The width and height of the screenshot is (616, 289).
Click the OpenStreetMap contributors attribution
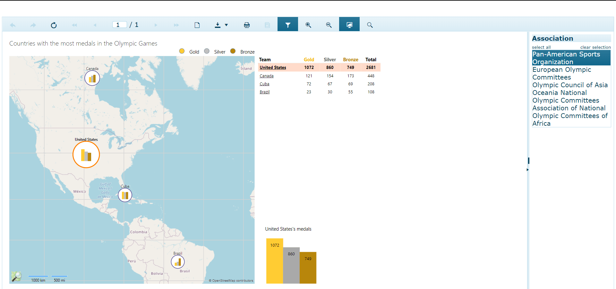pyautogui.click(x=231, y=281)
